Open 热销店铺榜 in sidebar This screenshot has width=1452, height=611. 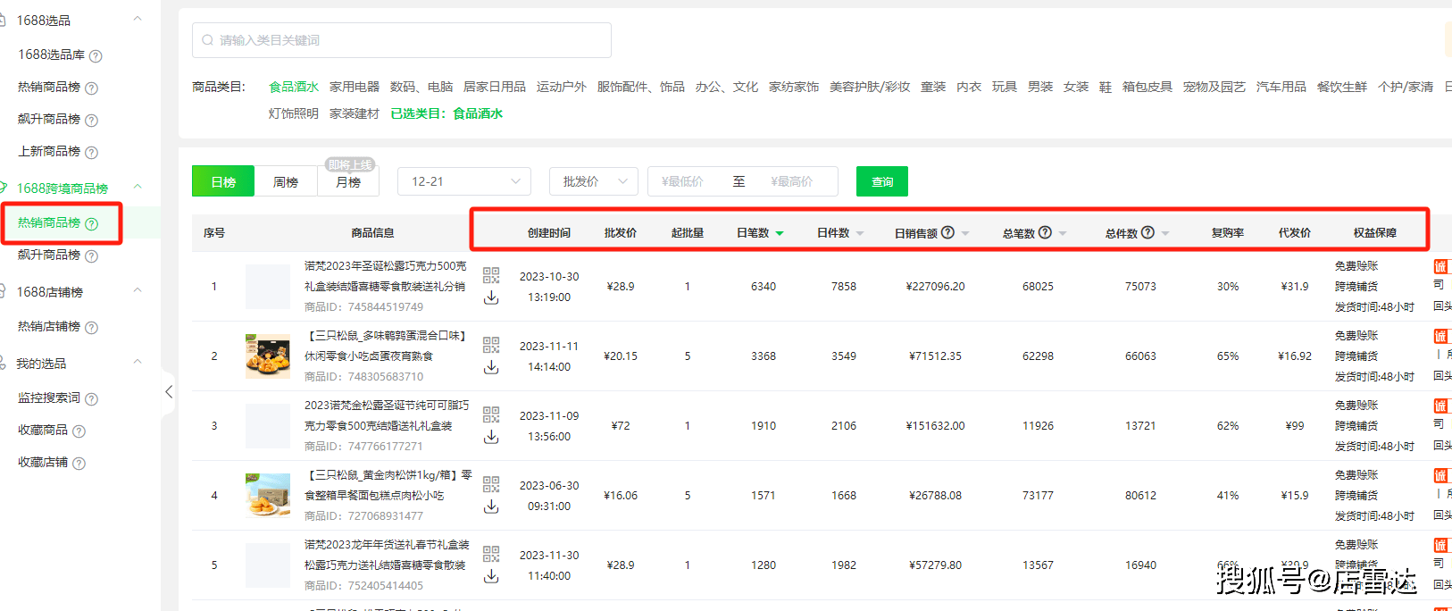(49, 326)
